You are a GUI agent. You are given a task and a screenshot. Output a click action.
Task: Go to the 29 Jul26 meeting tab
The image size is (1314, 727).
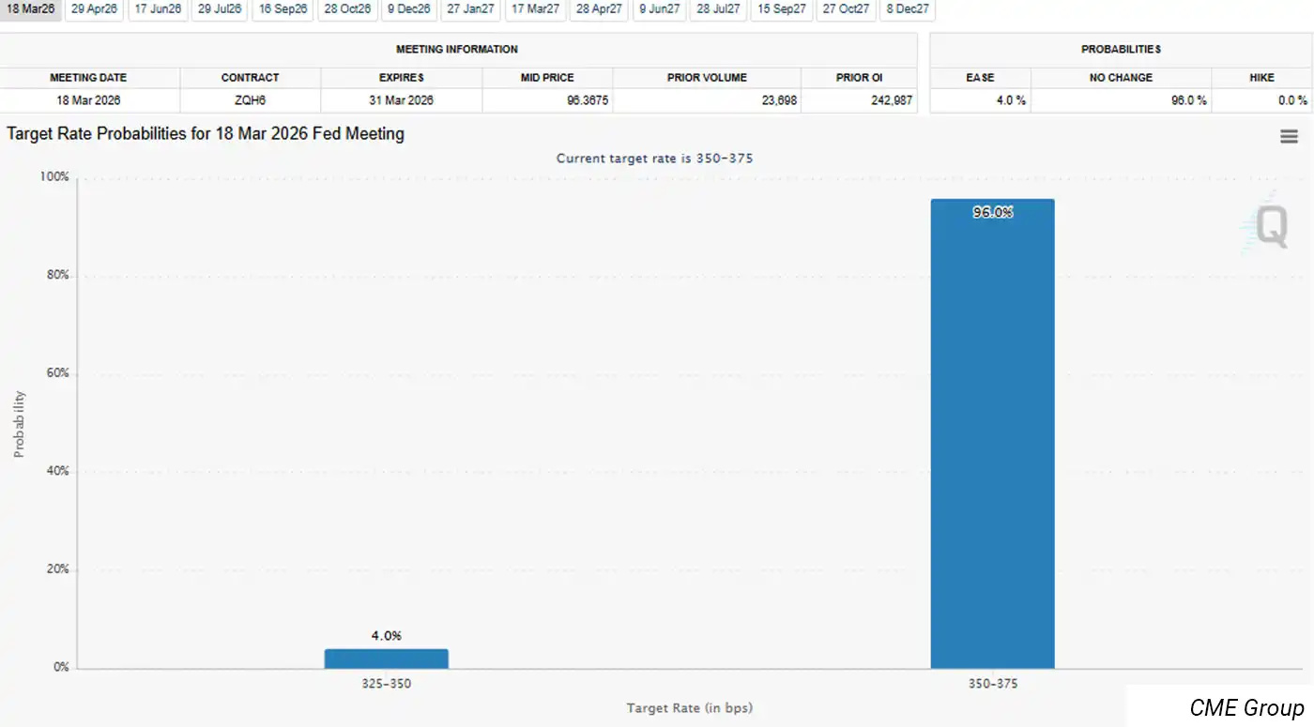(x=221, y=9)
